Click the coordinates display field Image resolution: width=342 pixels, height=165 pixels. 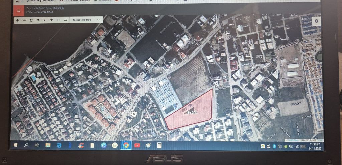81,20
